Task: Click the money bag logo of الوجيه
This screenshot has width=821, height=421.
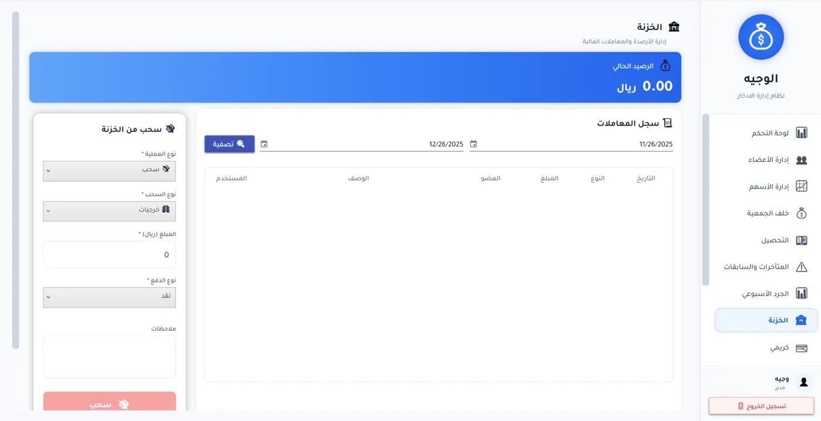Action: (x=761, y=37)
